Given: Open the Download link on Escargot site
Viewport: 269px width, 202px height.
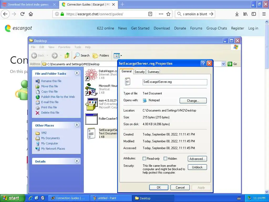Looking at the screenshot, I should click(x=162, y=28).
